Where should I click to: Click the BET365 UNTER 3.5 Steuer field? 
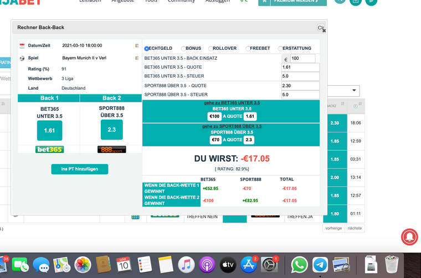[300, 76]
